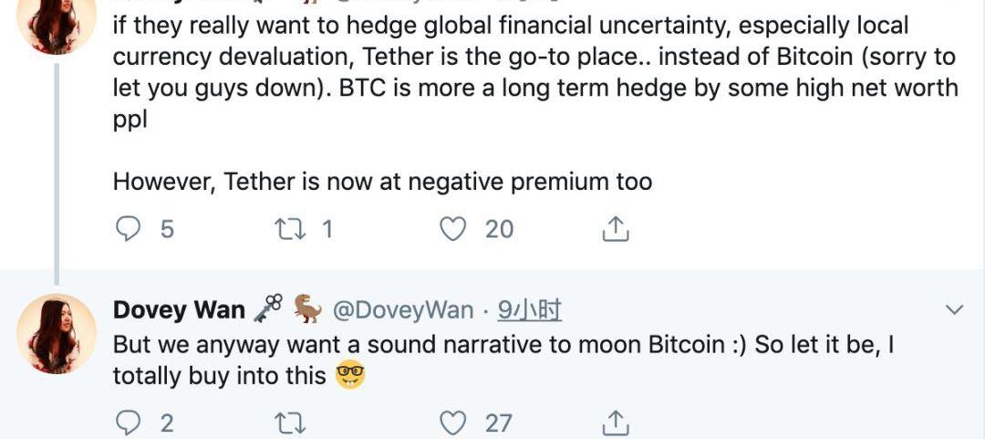The image size is (985, 439).
Task: Click the reply count 5
Action: tap(167, 228)
